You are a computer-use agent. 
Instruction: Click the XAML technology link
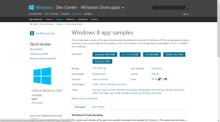click(95, 84)
